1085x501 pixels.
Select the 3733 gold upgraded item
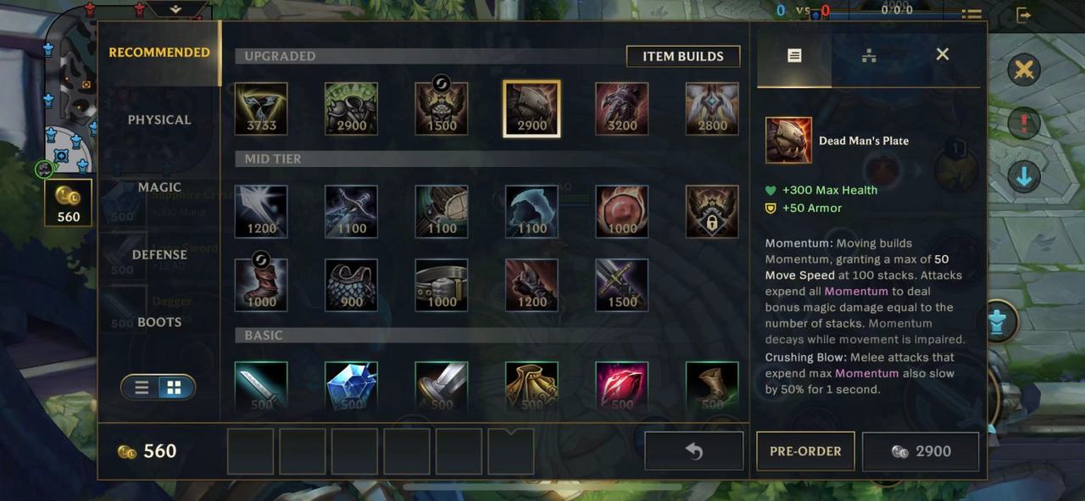[x=261, y=109]
